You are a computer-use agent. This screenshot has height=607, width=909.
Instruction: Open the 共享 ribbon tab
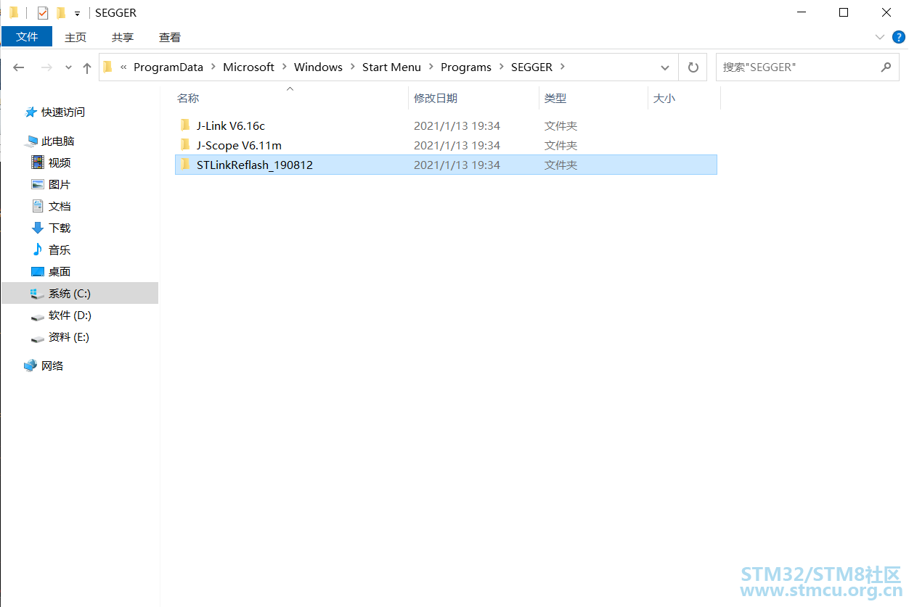tap(123, 37)
